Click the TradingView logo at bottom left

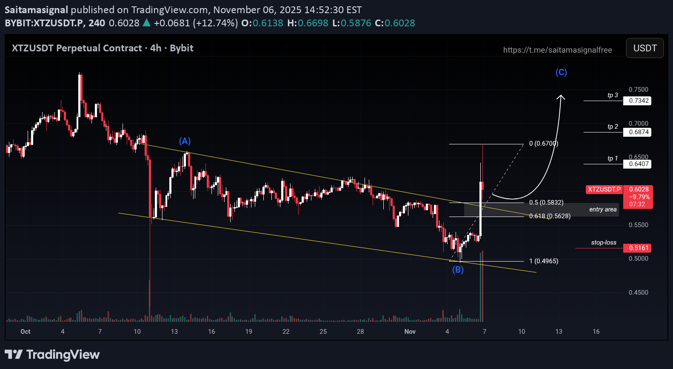[x=52, y=355]
